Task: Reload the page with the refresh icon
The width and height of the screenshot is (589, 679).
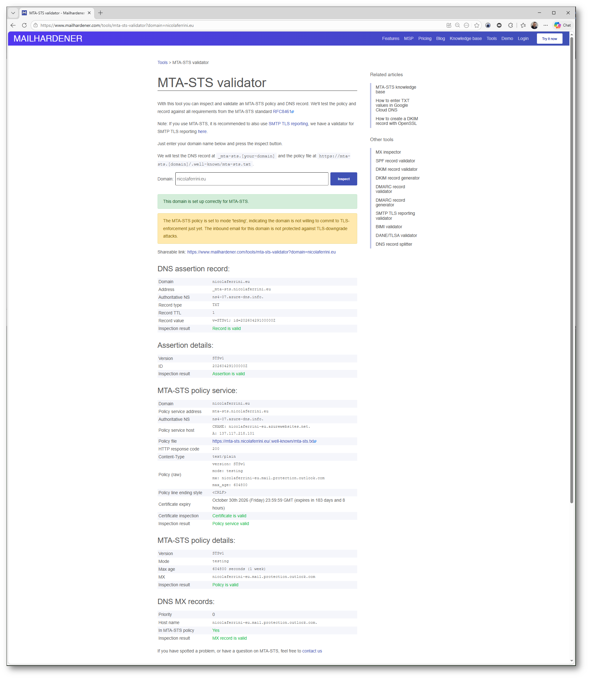Action: 24,25
